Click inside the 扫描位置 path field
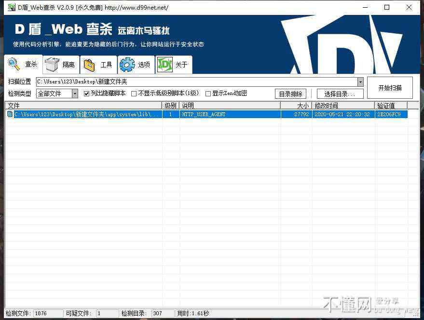The image size is (424, 320). point(193,82)
